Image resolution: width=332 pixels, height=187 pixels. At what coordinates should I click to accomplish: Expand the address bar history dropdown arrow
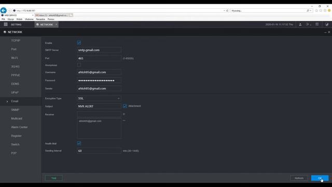click(x=224, y=10)
